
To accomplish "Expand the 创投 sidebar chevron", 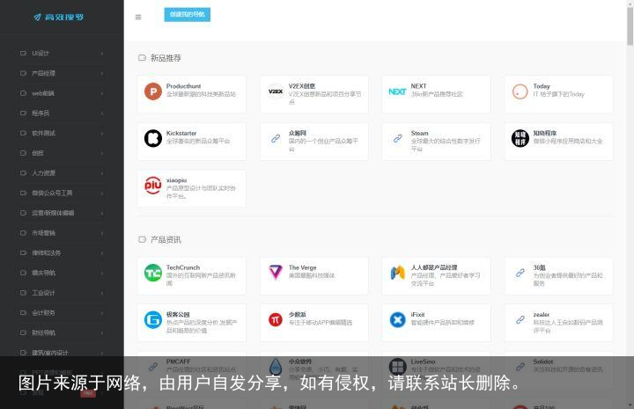I will tap(102, 153).
